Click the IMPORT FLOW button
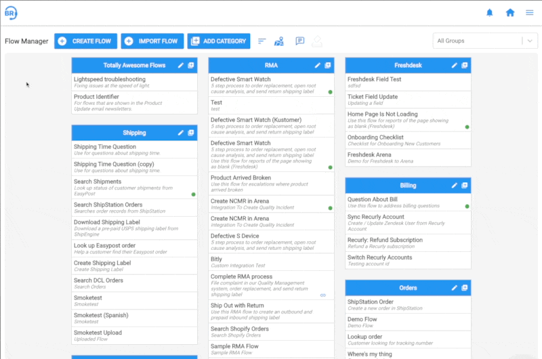 click(152, 41)
